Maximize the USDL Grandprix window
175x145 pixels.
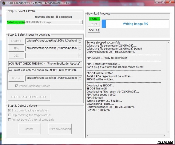click(163, 2)
